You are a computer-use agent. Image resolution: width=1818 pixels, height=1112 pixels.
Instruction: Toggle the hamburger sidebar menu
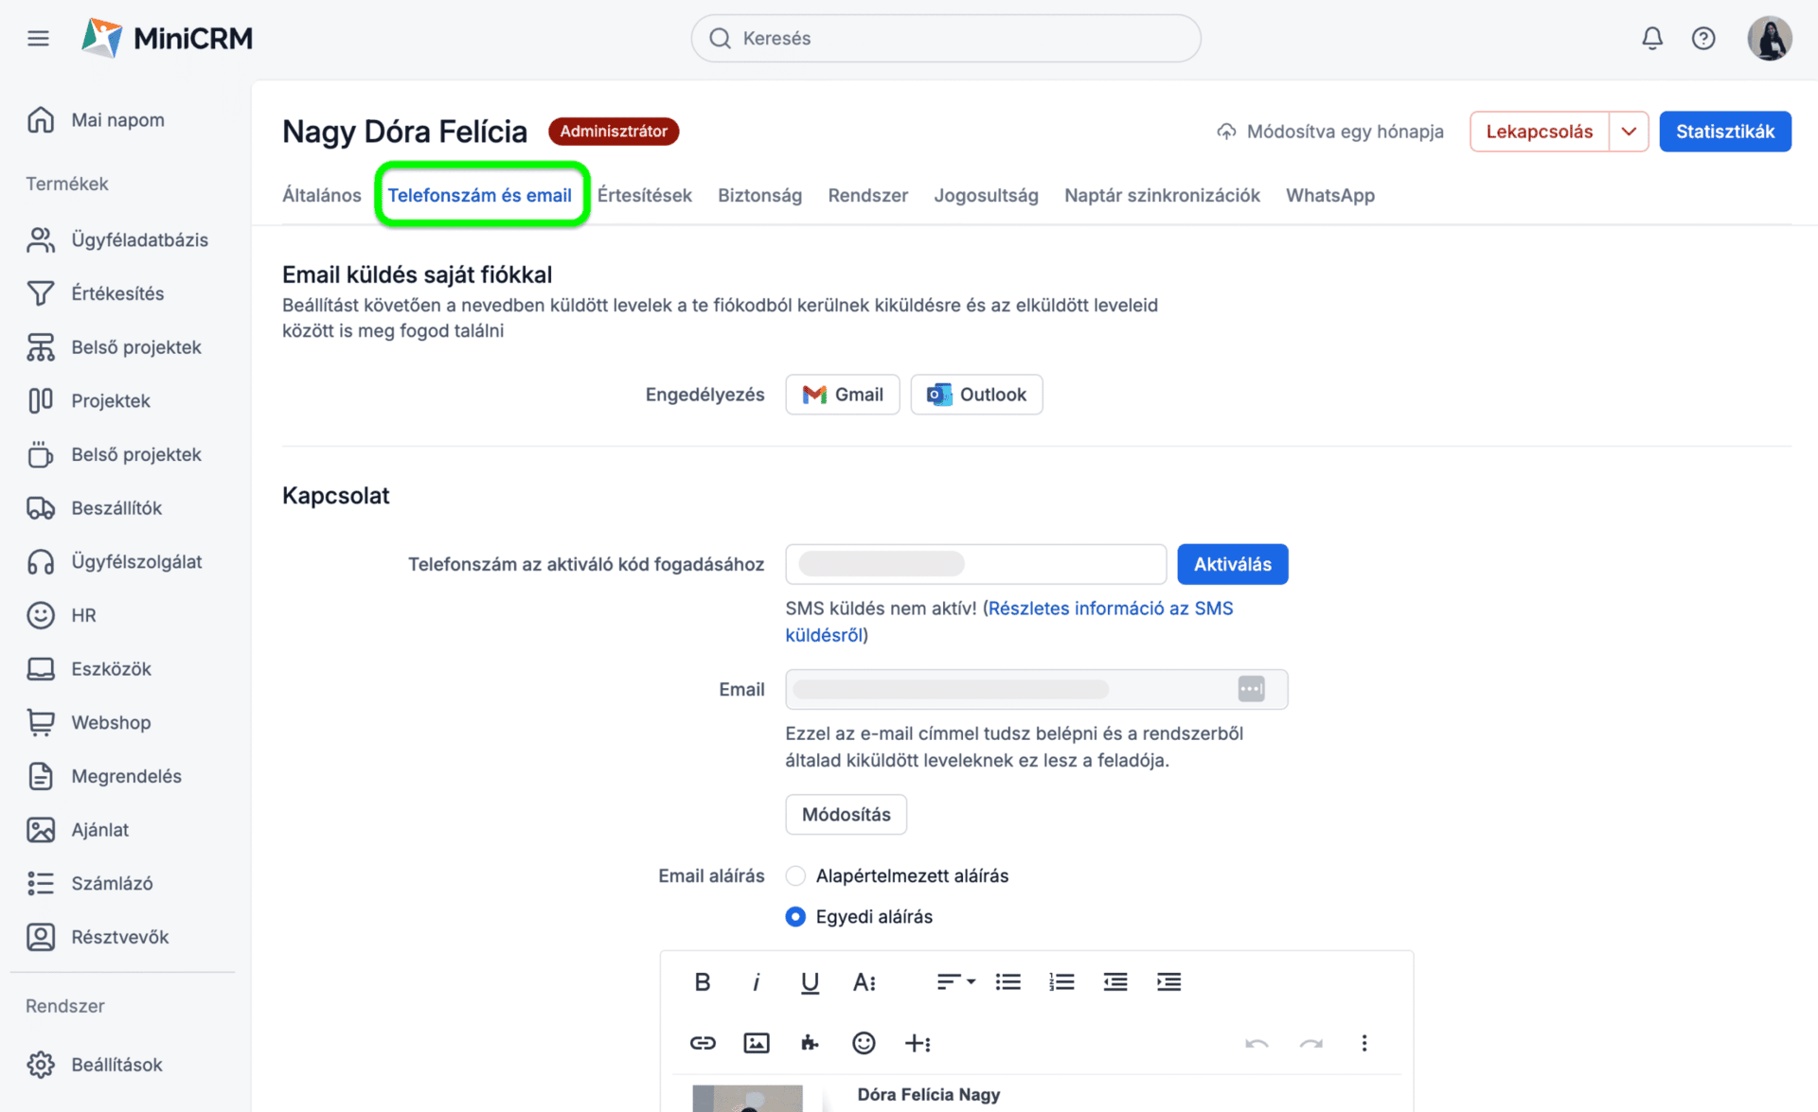point(38,38)
